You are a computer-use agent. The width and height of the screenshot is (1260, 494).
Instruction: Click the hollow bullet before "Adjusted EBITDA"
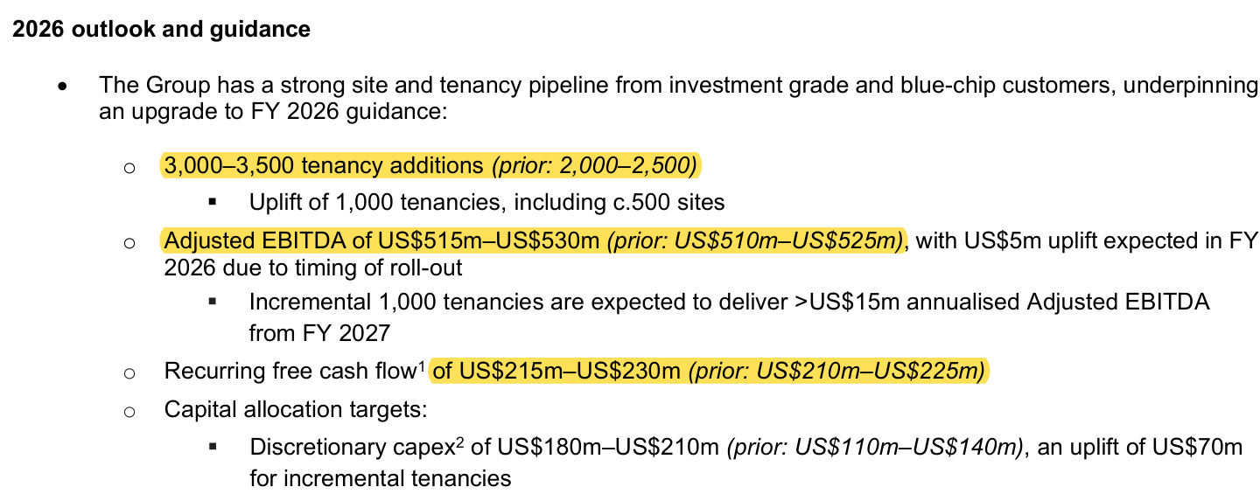(x=129, y=243)
